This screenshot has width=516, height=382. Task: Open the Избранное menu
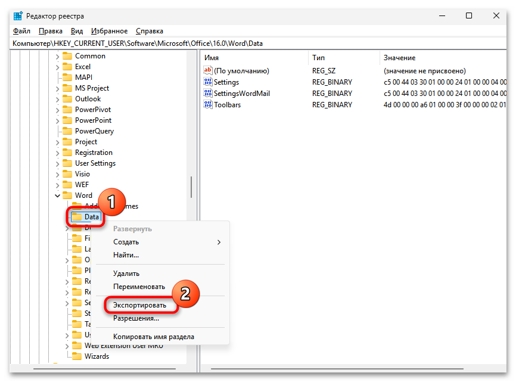pos(110,30)
